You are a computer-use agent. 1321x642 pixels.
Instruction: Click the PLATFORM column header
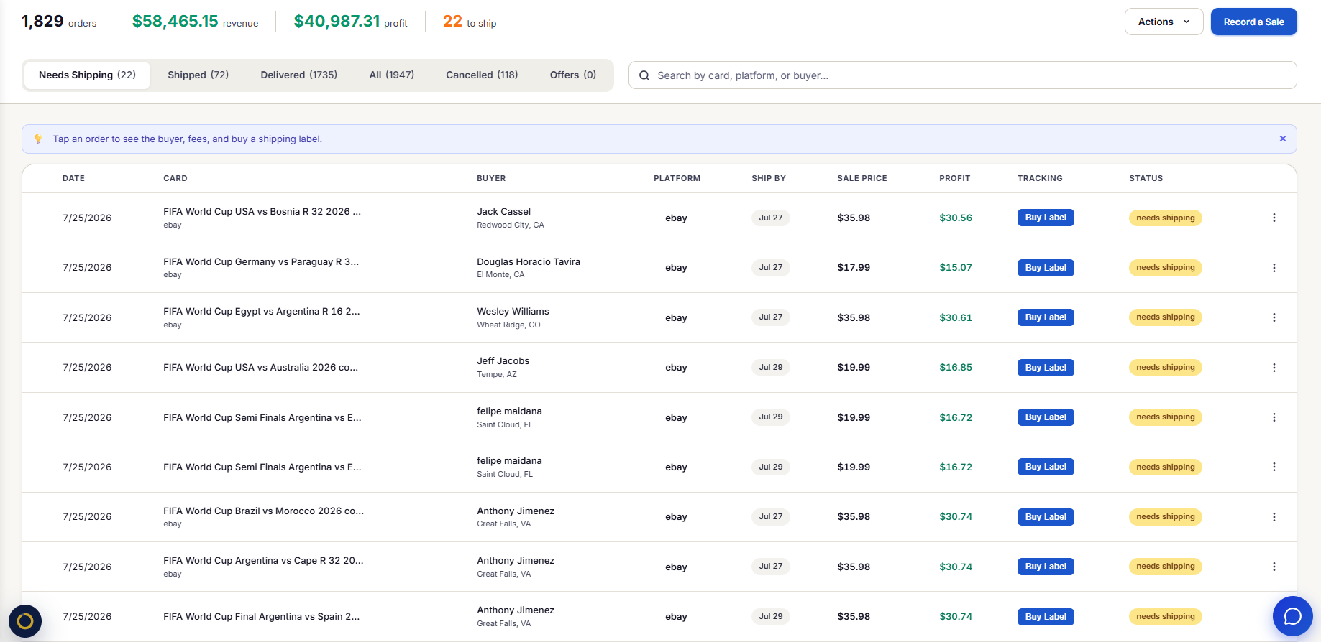[x=677, y=178]
